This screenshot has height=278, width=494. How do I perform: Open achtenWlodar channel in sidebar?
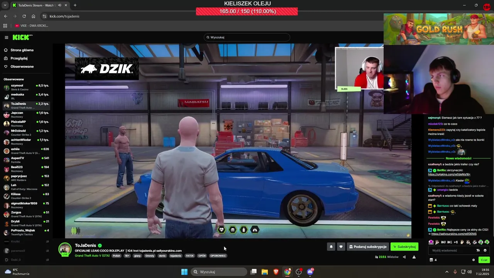click(x=26, y=142)
